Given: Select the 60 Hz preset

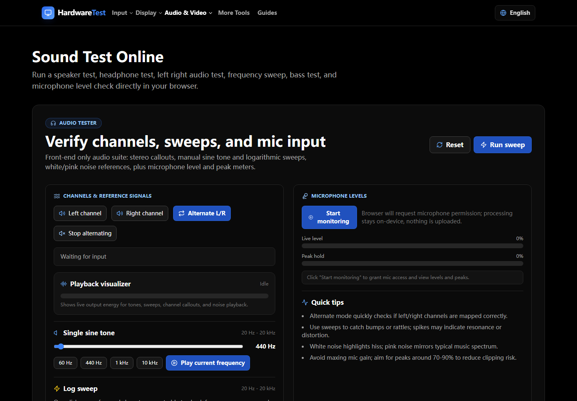Looking at the screenshot, I should tap(65, 363).
